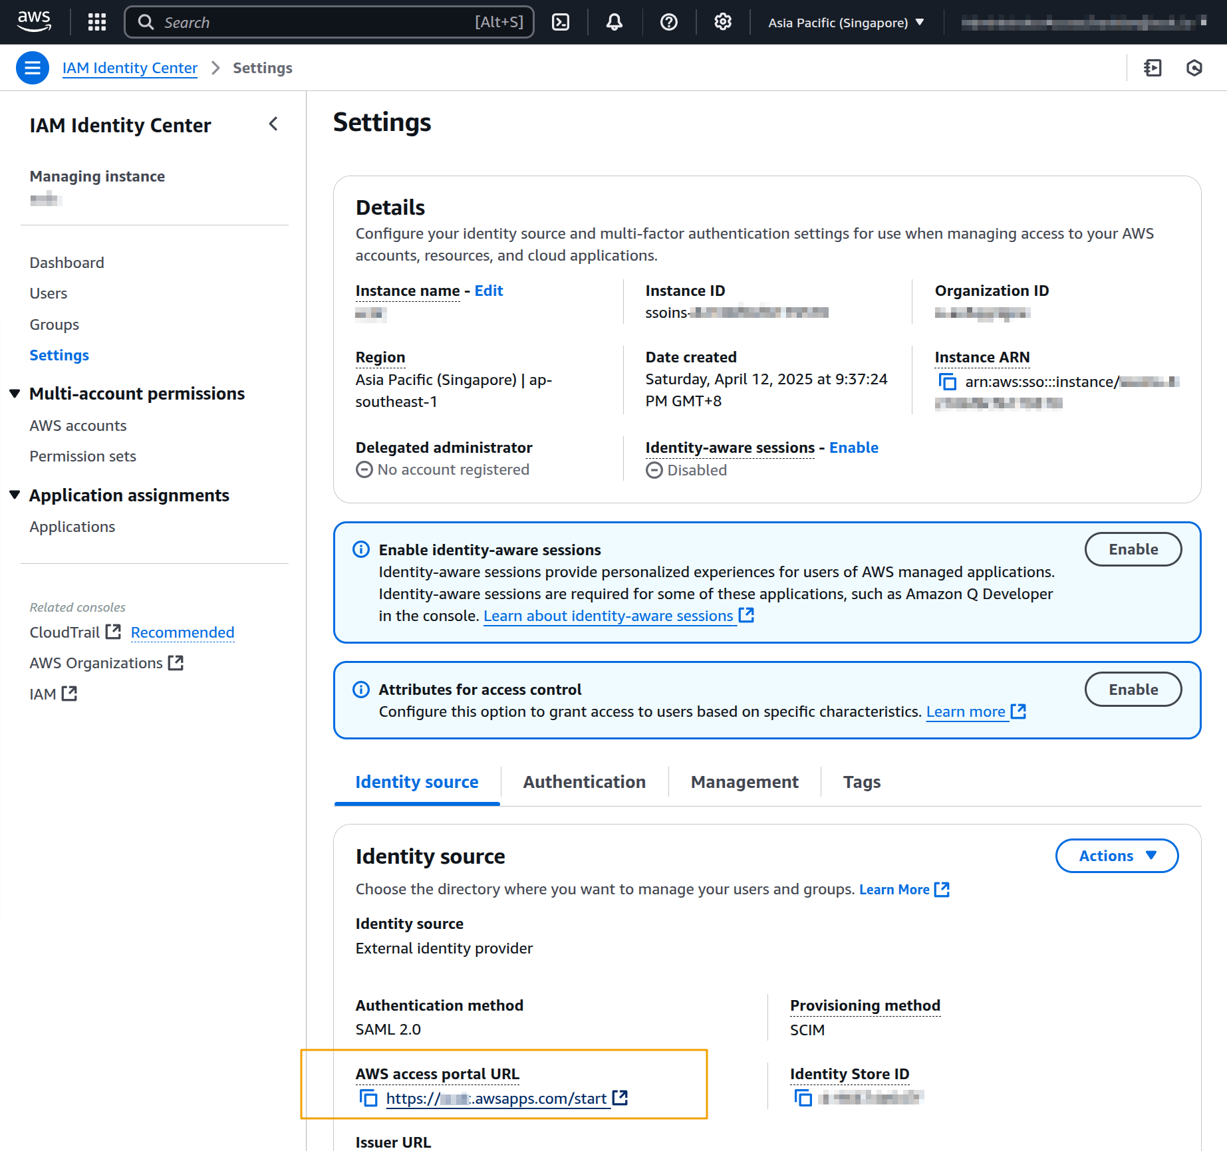Open the help question mark icon
The image size is (1227, 1151).
point(669,22)
